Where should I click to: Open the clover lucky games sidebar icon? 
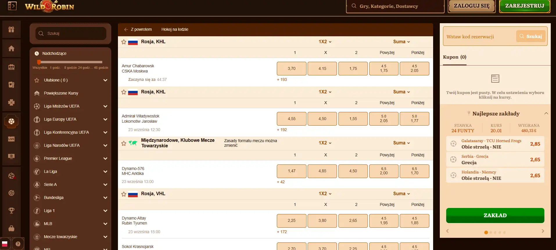click(x=11, y=102)
